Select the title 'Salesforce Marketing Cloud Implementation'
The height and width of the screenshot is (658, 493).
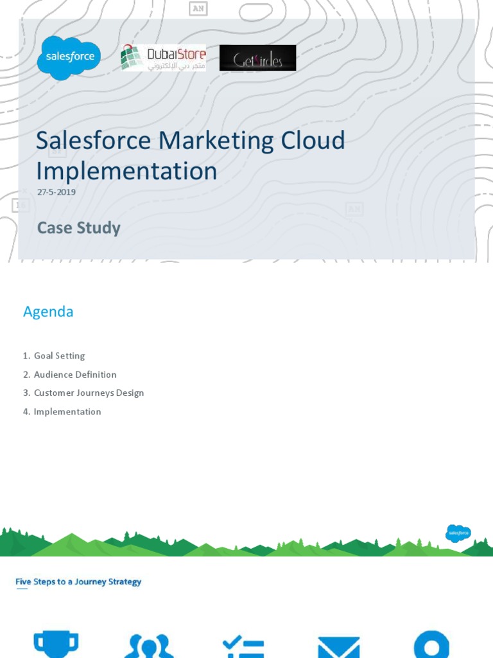tap(190, 156)
